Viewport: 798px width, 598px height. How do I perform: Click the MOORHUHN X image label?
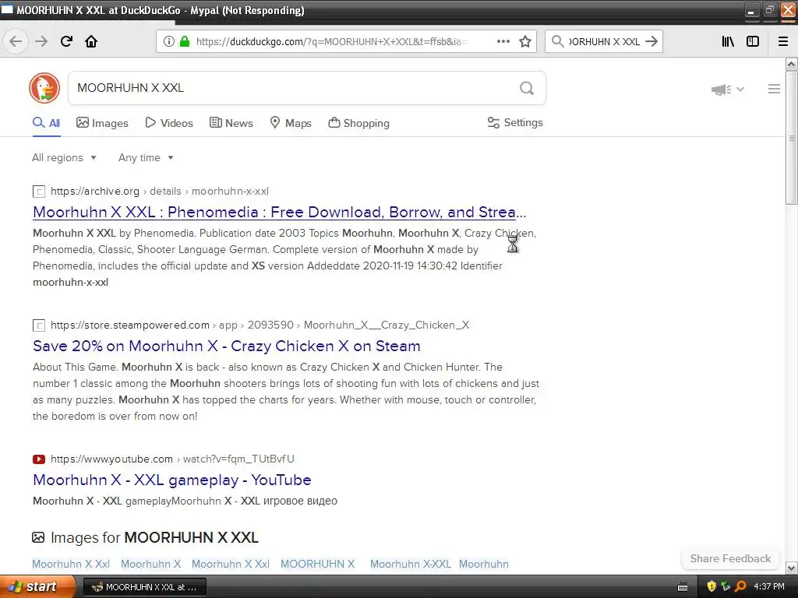[318, 564]
